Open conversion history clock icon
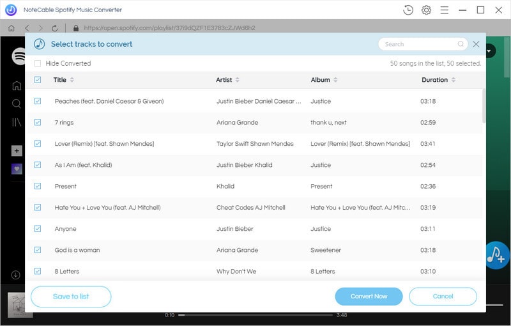The height and width of the screenshot is (326, 511). pos(408,10)
